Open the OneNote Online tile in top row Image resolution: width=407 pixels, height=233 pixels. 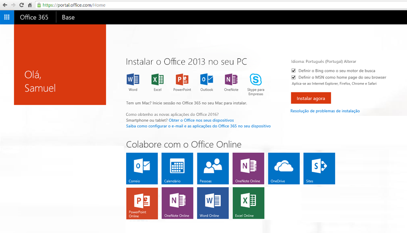tap(249, 168)
